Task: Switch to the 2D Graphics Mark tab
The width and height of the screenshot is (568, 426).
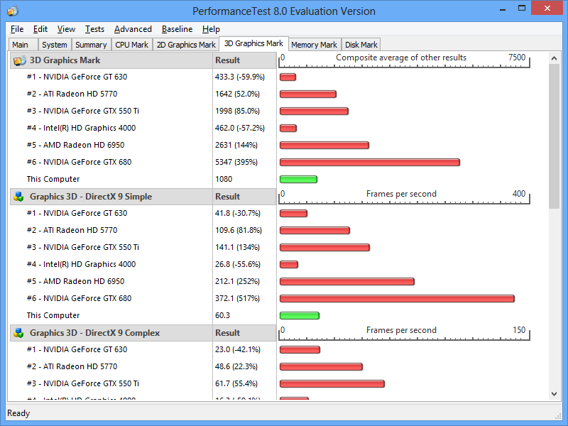Action: pos(186,45)
